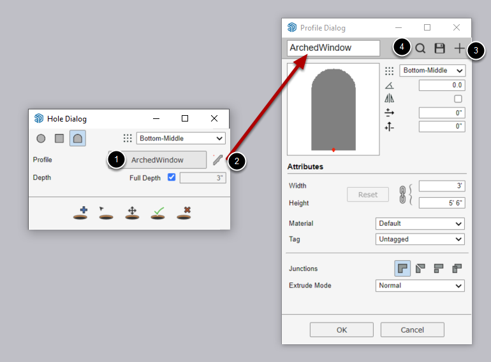Click the OK button

pos(342,330)
